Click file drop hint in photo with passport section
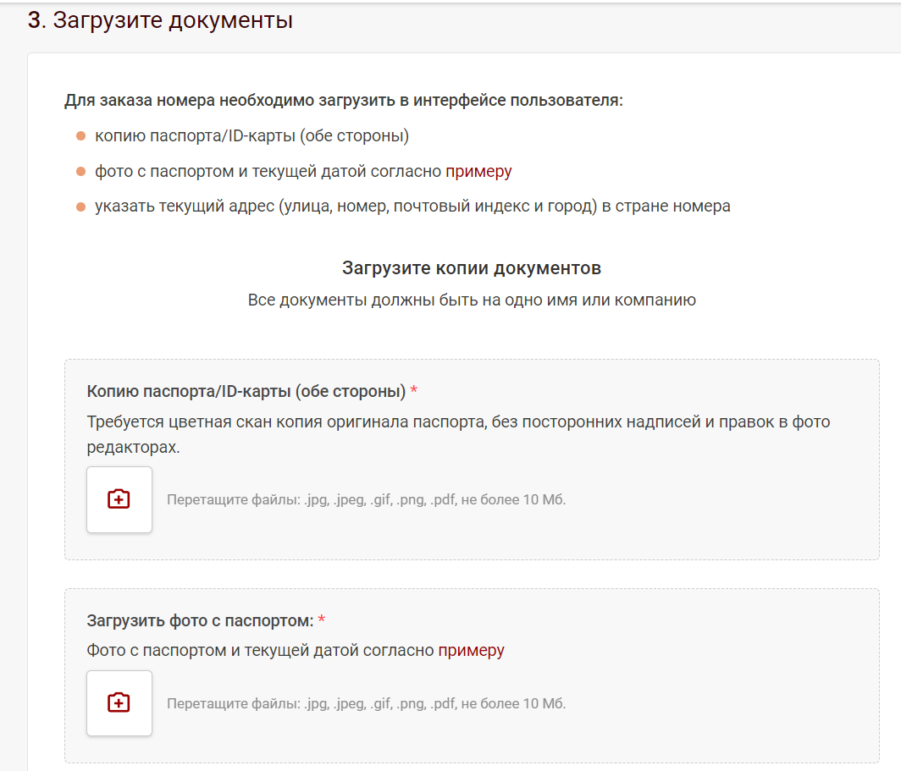The width and height of the screenshot is (901, 771). tap(366, 703)
